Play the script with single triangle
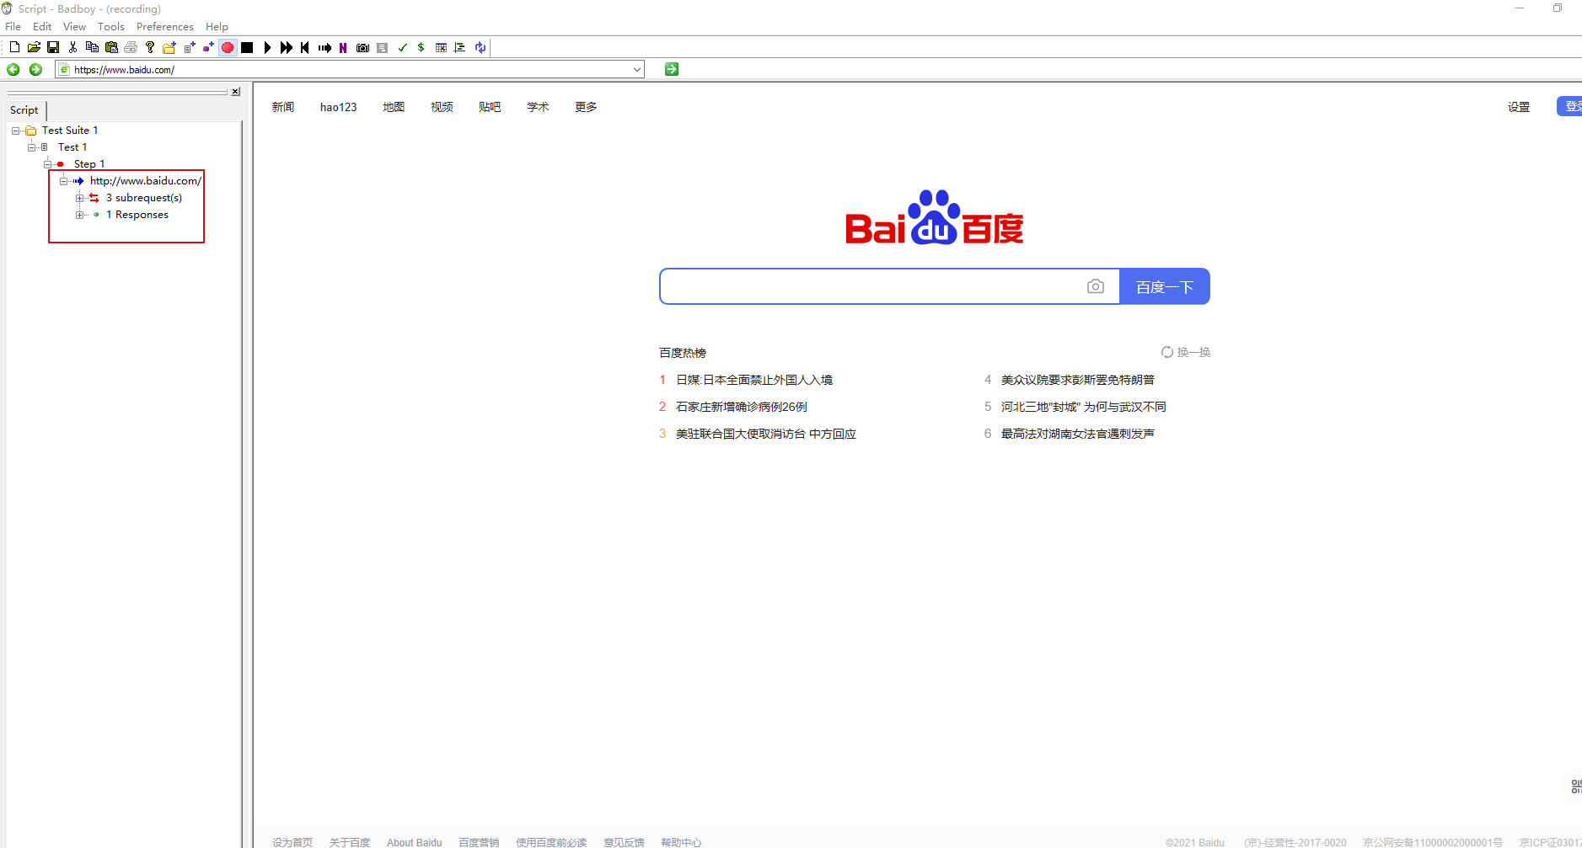This screenshot has height=848, width=1582. tap(267, 47)
